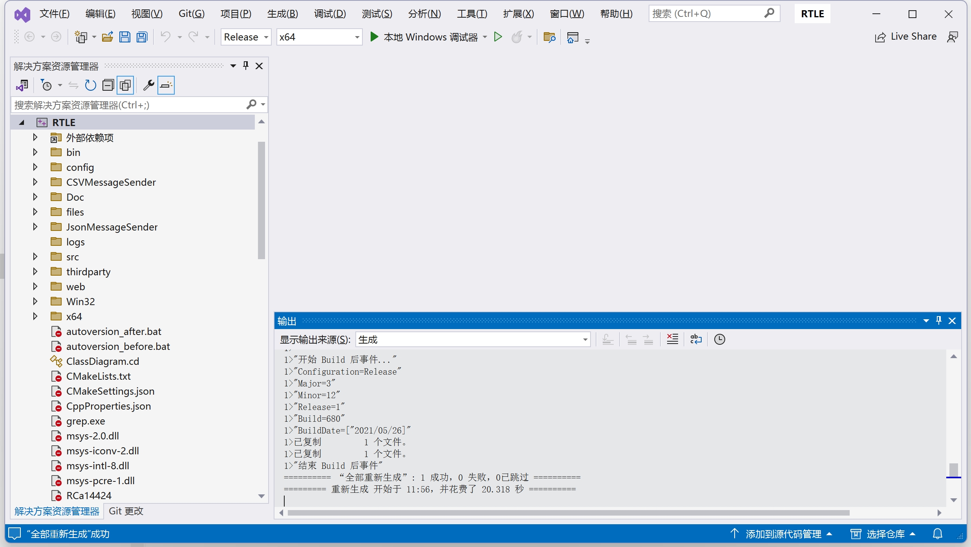The image size is (971, 547).
Task: Toggle Show All Files in Solution Explorer
Action: [126, 85]
